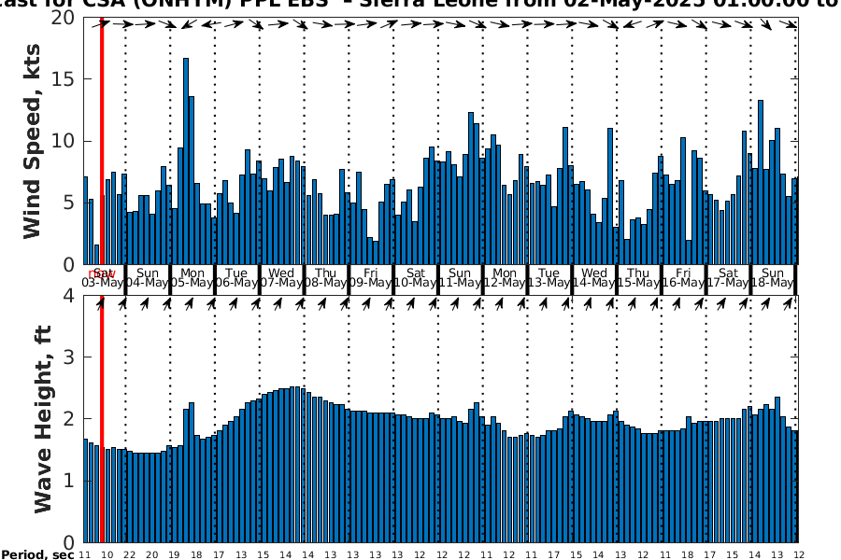Click the 'Mon 05-May' date label
The image size is (841, 560).
click(x=192, y=277)
